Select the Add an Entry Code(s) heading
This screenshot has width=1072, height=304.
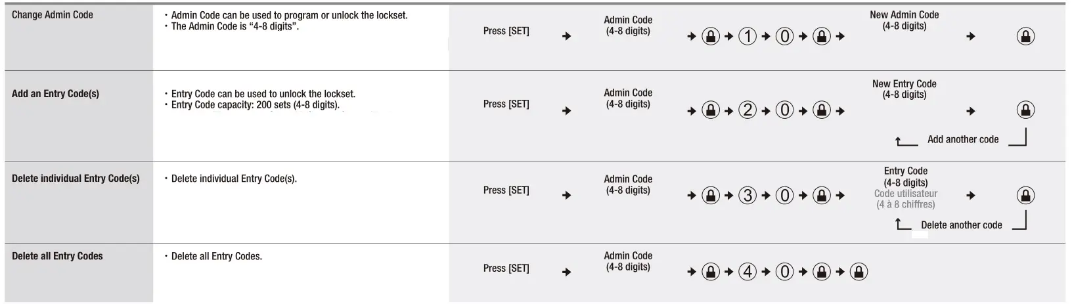pos(55,94)
